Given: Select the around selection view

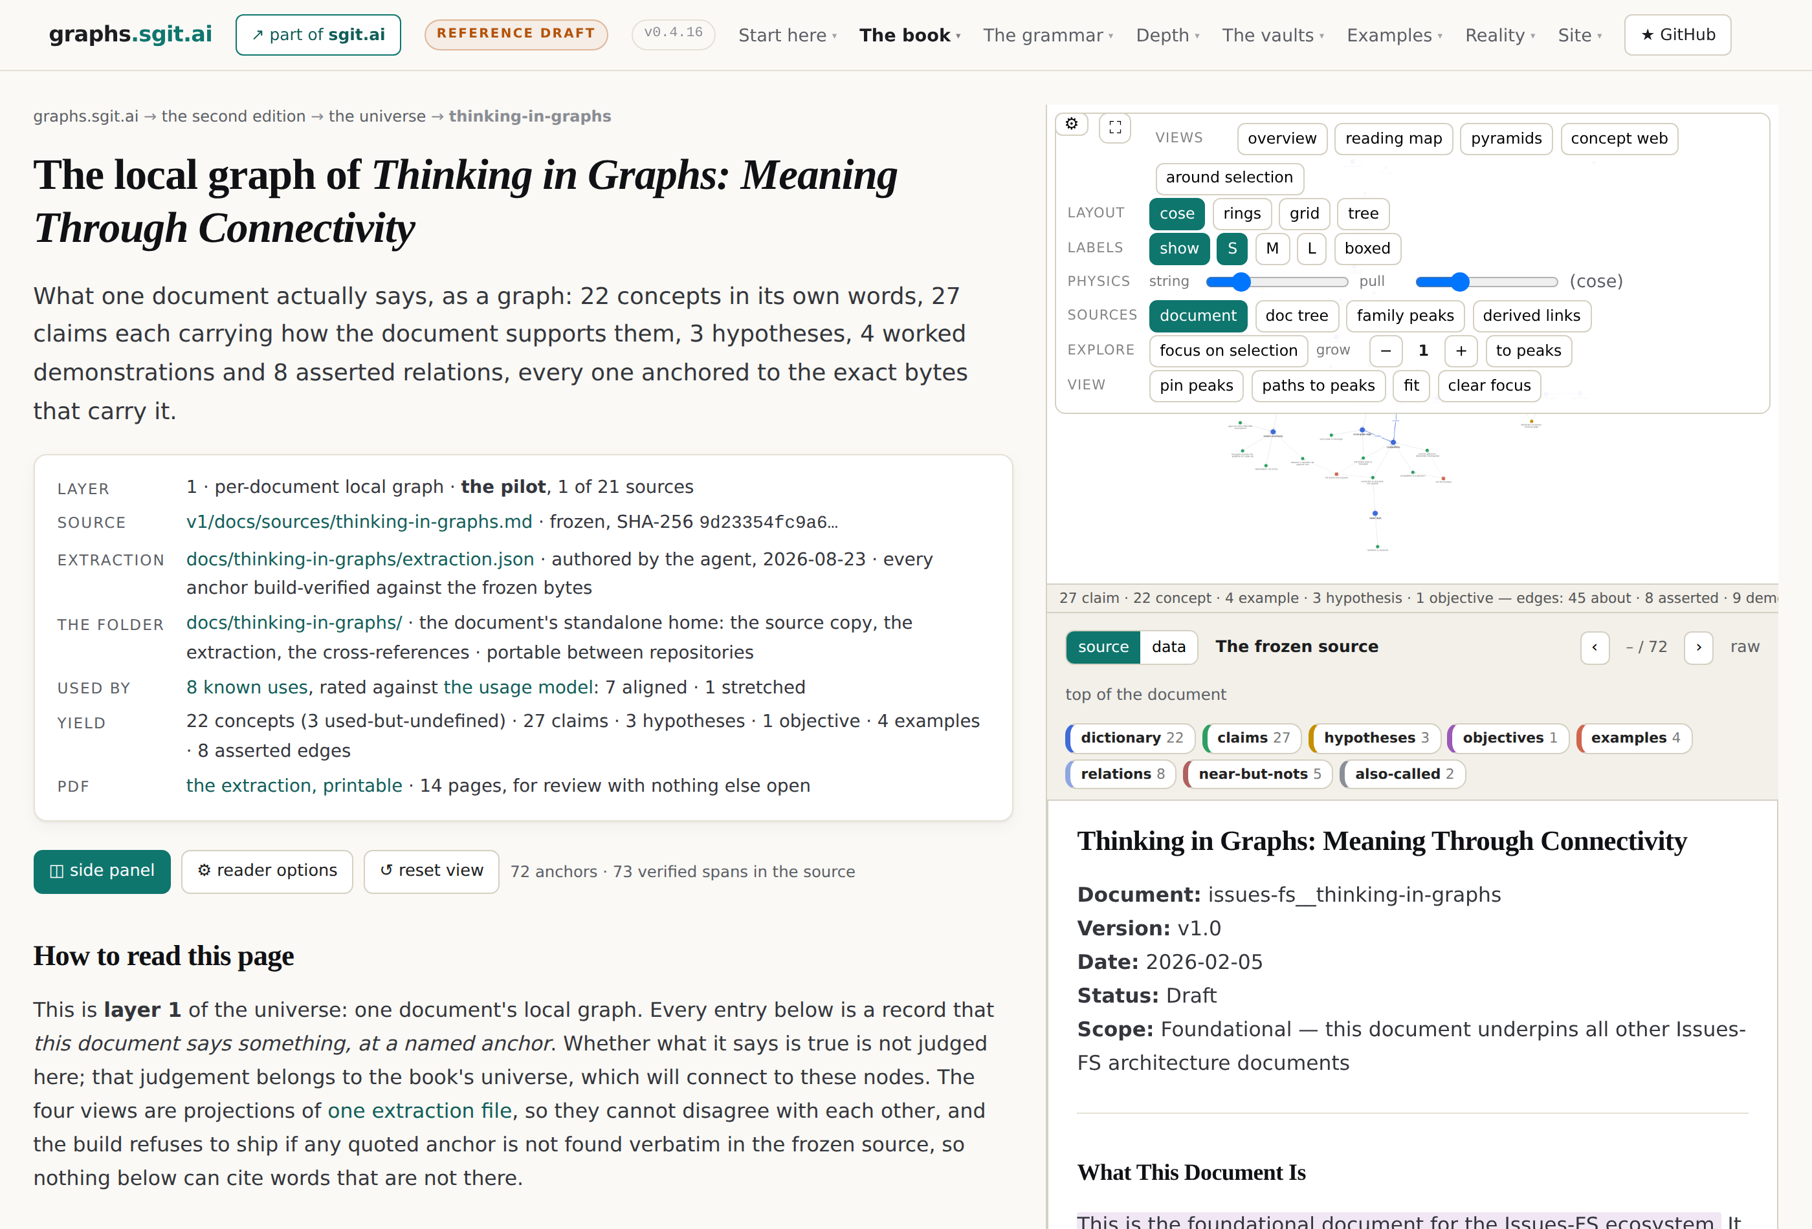Looking at the screenshot, I should tap(1229, 178).
